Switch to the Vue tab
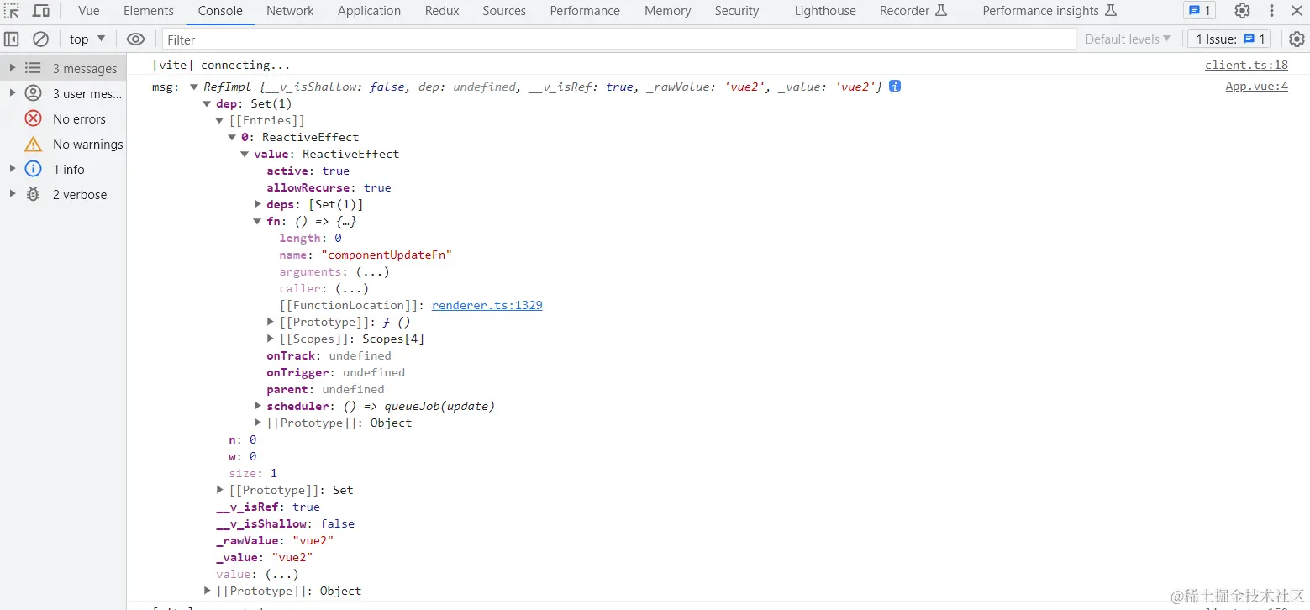The height and width of the screenshot is (610, 1310). coord(89,11)
